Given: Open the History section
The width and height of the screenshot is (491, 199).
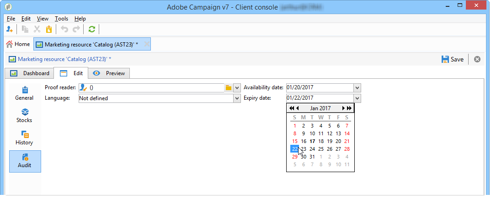Looking at the screenshot, I should 24,138.
